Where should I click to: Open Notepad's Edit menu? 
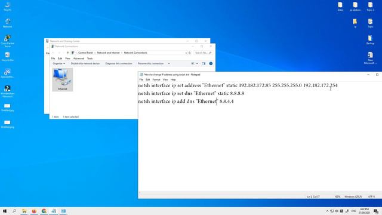click(x=147, y=79)
